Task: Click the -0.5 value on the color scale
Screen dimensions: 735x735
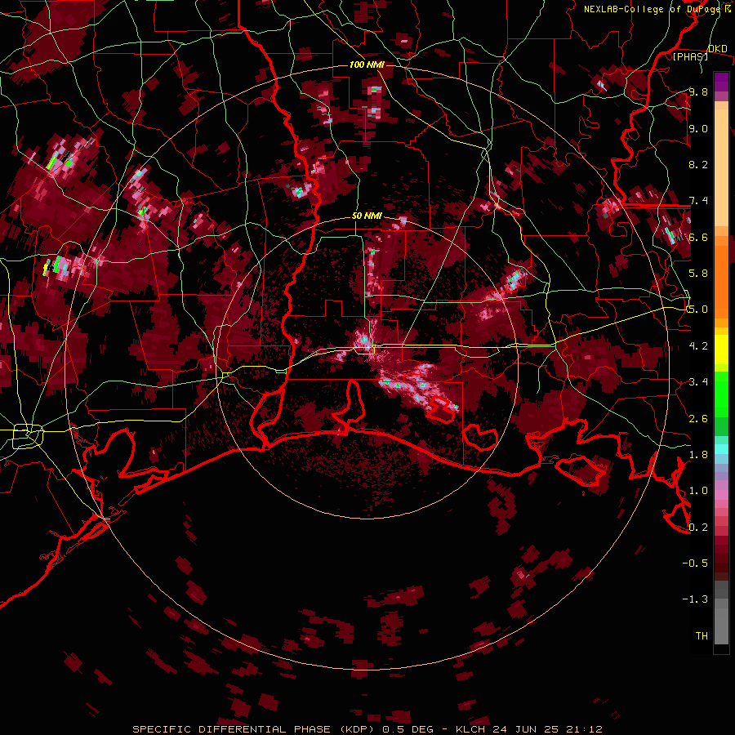Action: (x=695, y=563)
